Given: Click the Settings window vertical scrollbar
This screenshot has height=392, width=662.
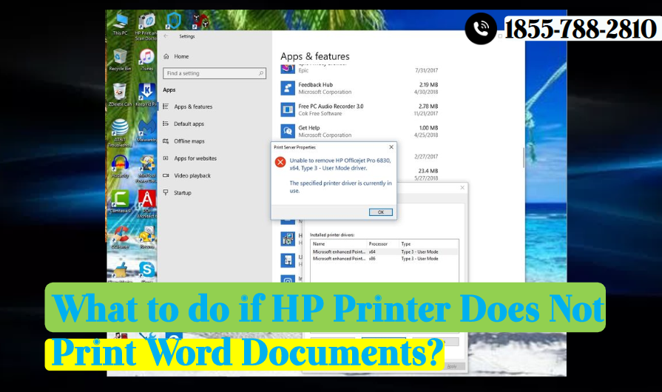Looking at the screenshot, I should [x=524, y=158].
